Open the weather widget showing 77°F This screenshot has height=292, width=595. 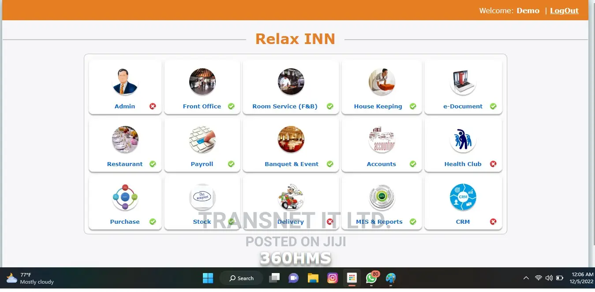pos(30,278)
